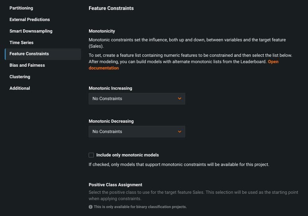Click the Monotonic Increasing chevron arrow
The image size is (308, 216).
coord(180,98)
